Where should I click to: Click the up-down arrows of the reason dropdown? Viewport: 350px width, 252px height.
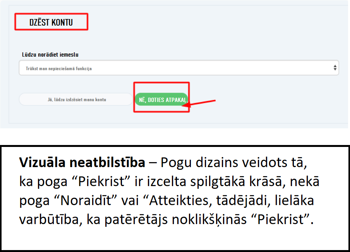[335, 68]
